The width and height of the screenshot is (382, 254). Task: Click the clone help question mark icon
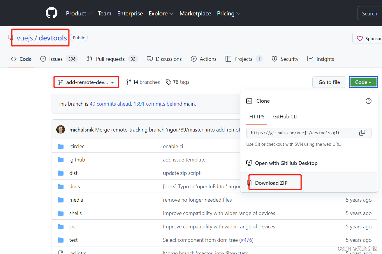[368, 101]
